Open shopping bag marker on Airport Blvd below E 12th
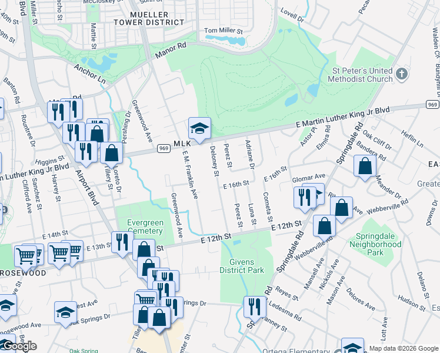Screen dimensions: 440x353 (x=148, y=268)
